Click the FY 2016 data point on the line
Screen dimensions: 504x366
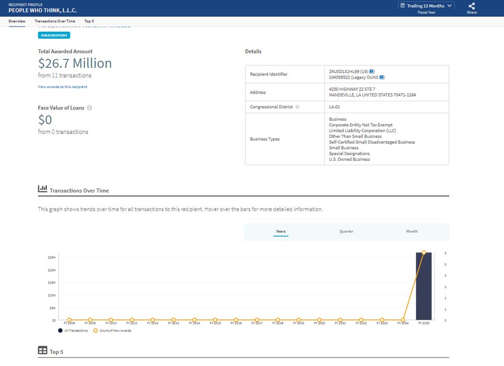click(x=236, y=320)
